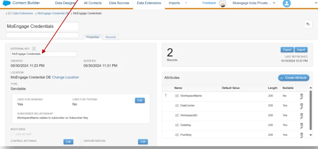
Task: Click the Default Value column header
Action: (x=231, y=88)
